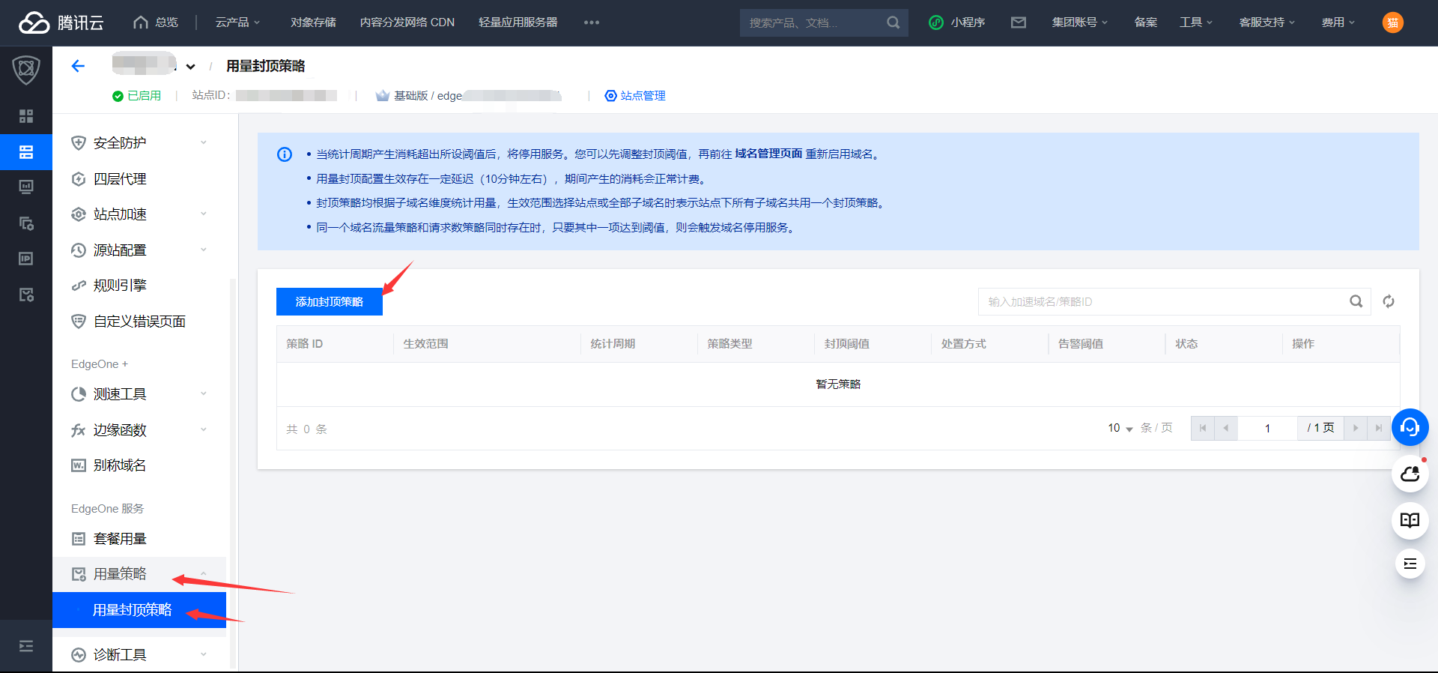Screen dimensions: 1438x673
Task: Expand the 安全防护 menu
Action: [x=139, y=143]
